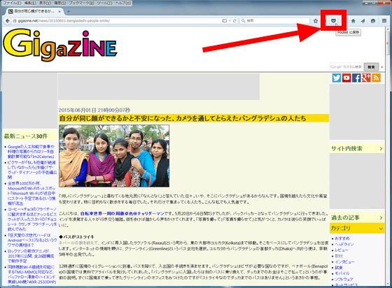Open the ロックマン新作アニメ news link
This screenshot has width=392, height=288.
click(x=31, y=256)
